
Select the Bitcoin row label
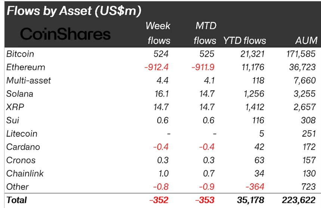20,54
